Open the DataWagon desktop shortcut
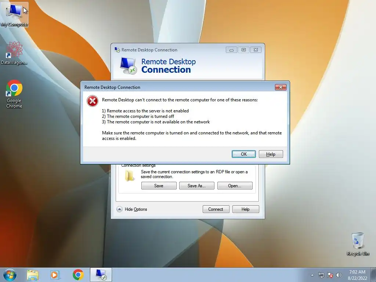 [x=14, y=53]
